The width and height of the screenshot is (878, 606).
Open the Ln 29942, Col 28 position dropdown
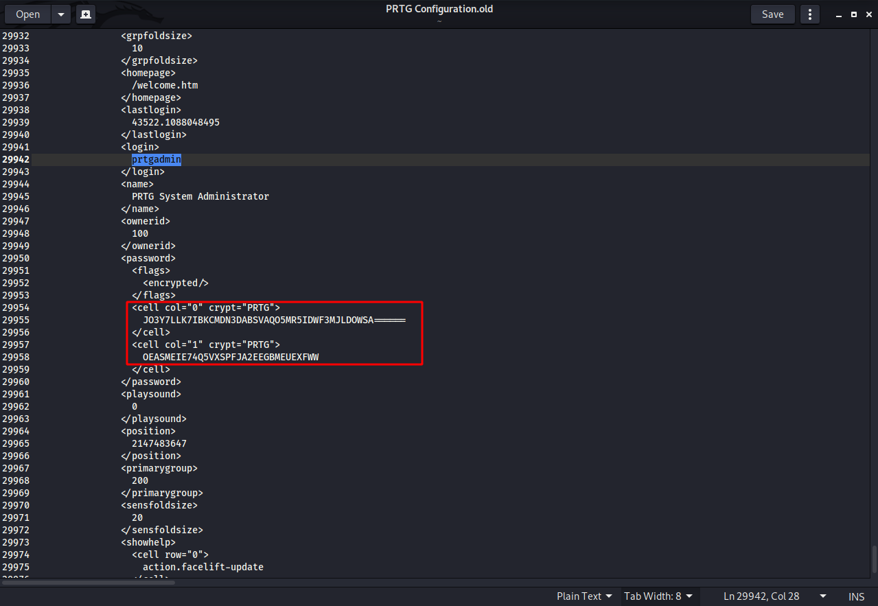774,596
